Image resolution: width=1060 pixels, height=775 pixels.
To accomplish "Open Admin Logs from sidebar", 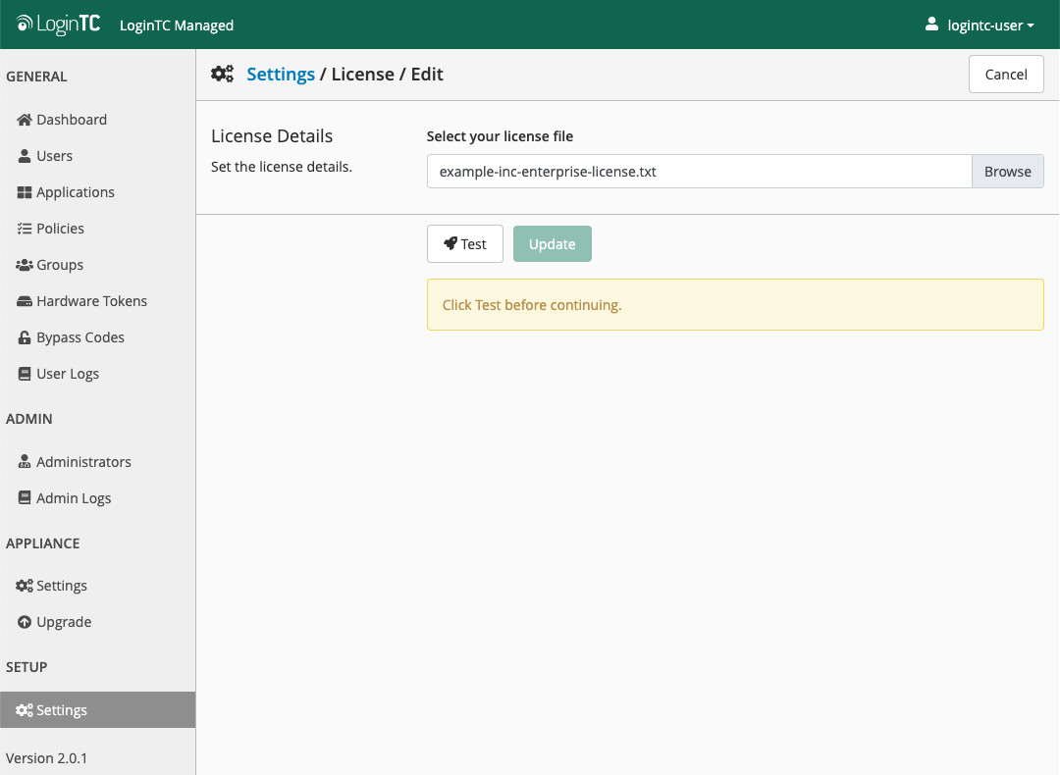I will coord(74,498).
